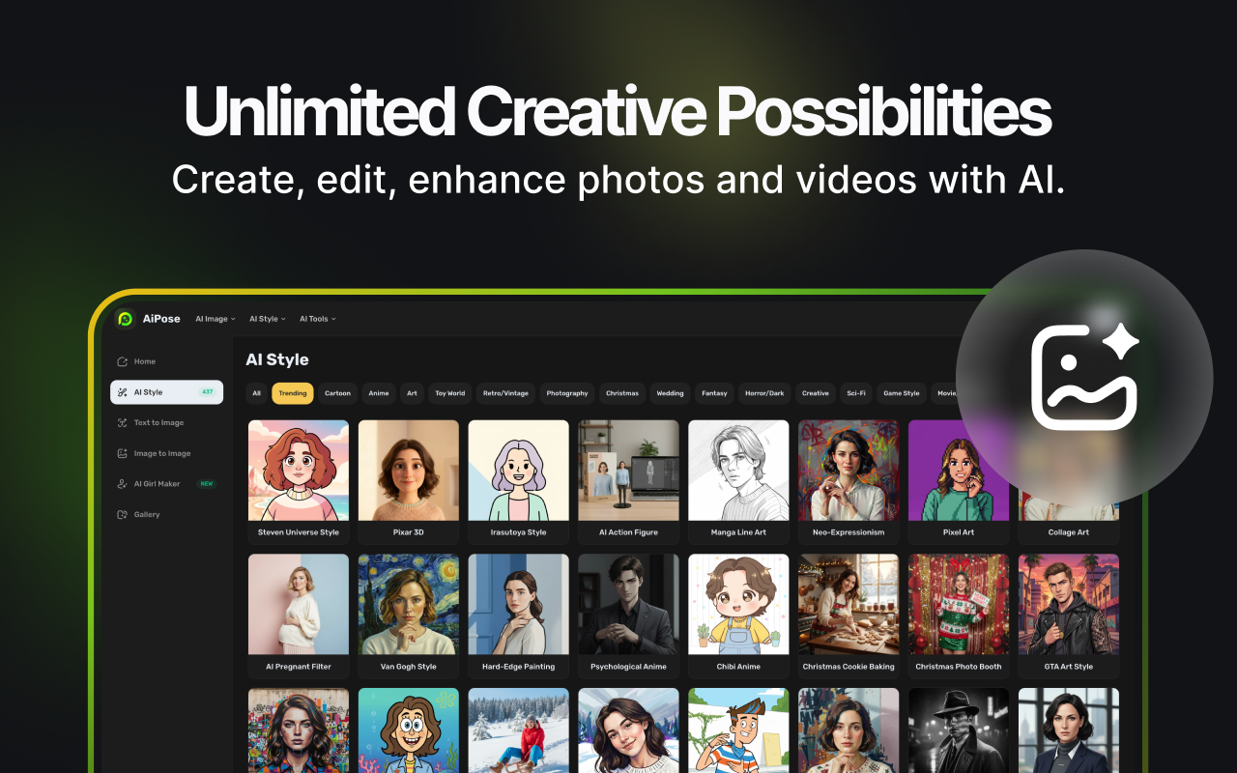Click the 437 count badge
1237x773 pixels.
pos(207,392)
